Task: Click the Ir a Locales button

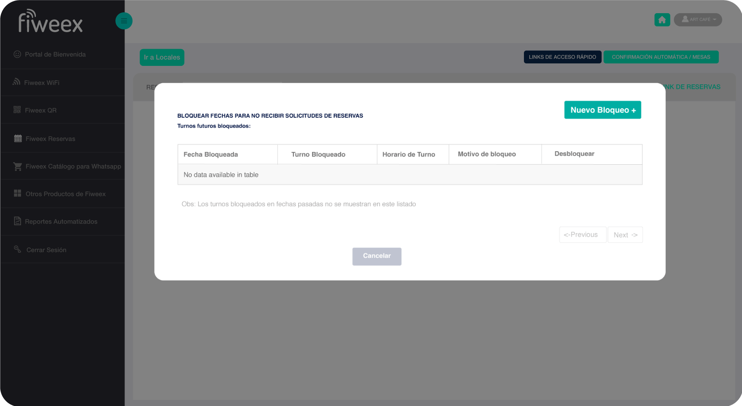Action: click(x=162, y=57)
